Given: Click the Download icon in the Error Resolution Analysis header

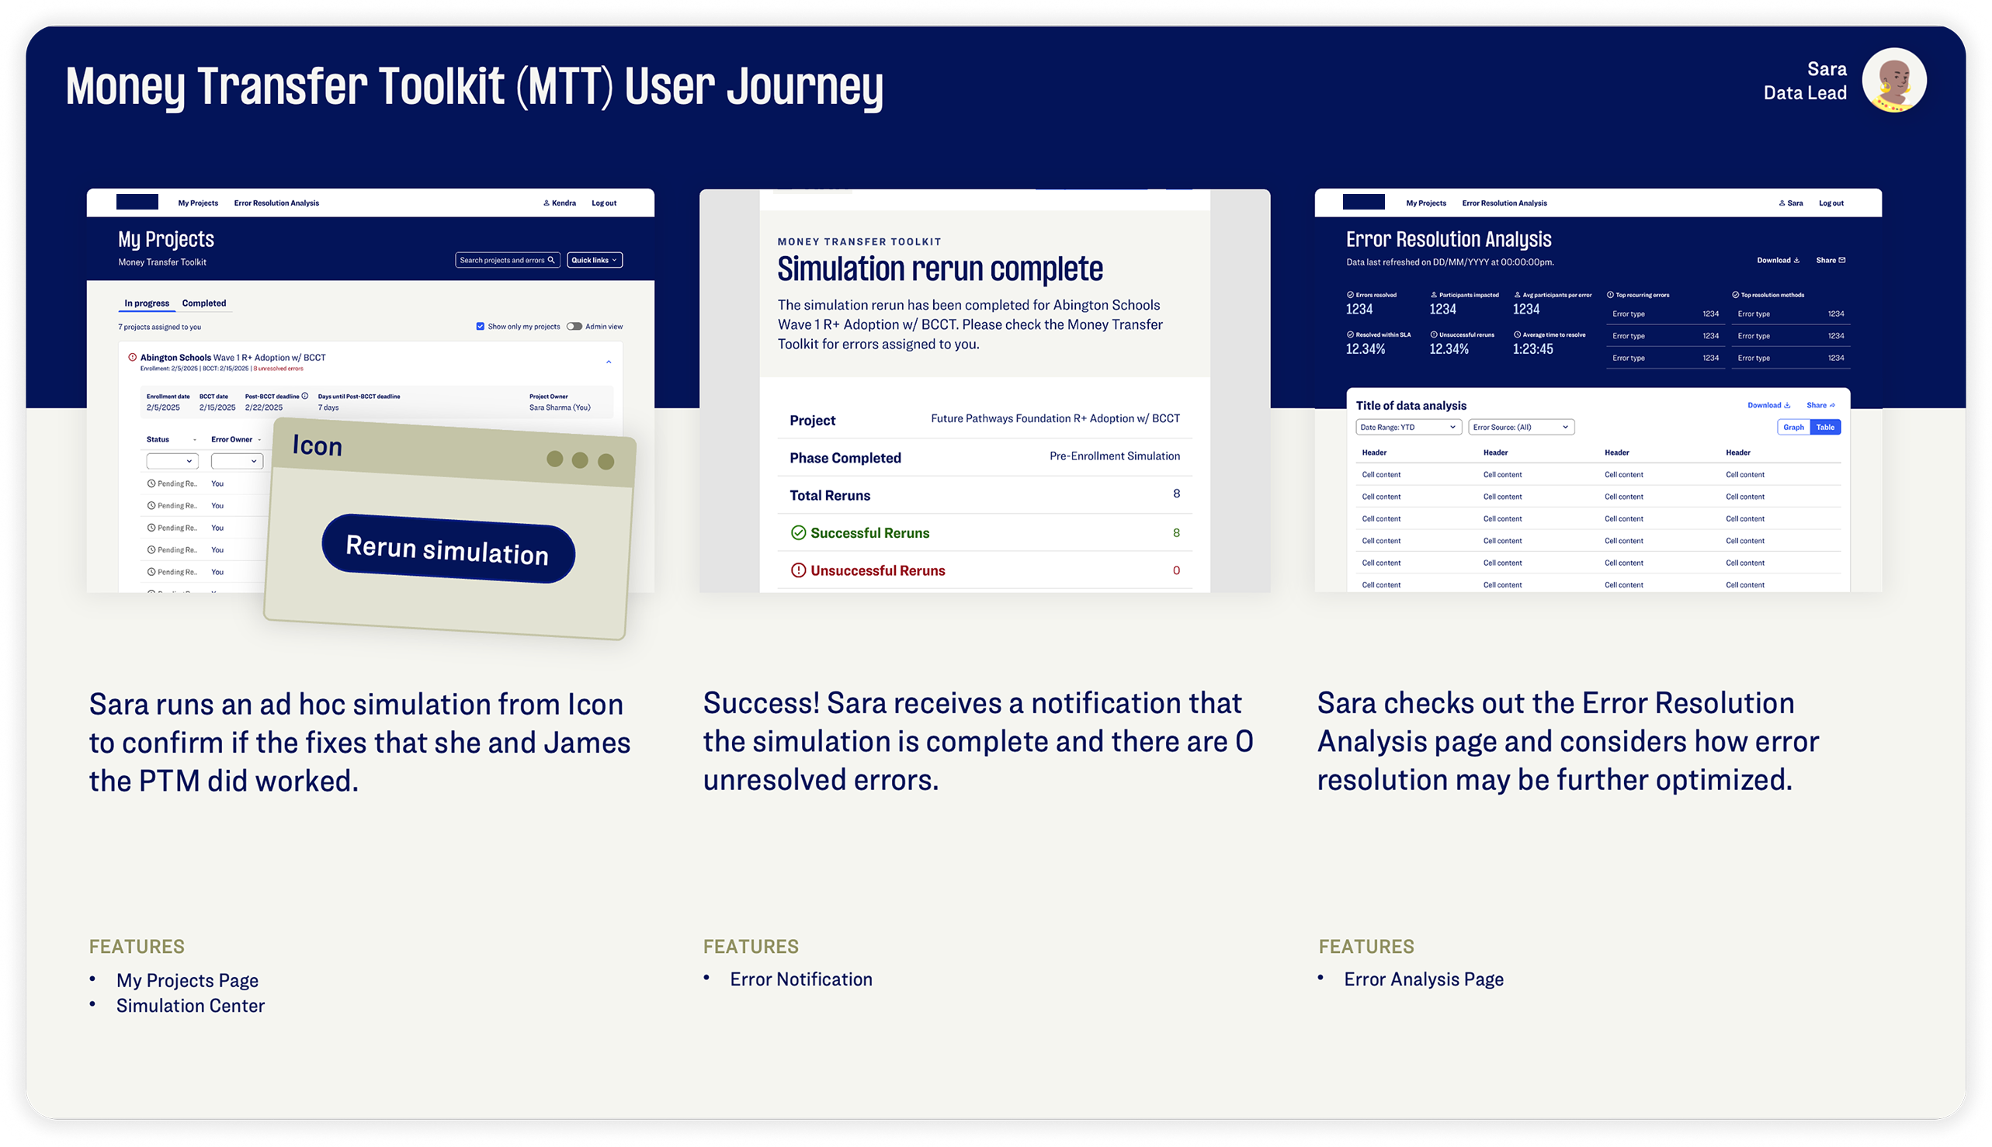Looking at the screenshot, I should point(1796,260).
